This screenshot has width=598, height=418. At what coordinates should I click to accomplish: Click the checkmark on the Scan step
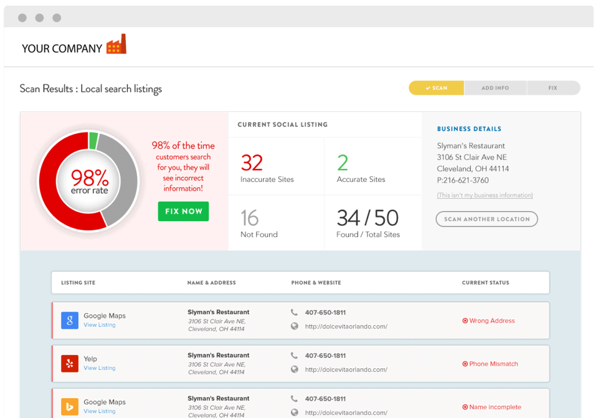point(428,88)
